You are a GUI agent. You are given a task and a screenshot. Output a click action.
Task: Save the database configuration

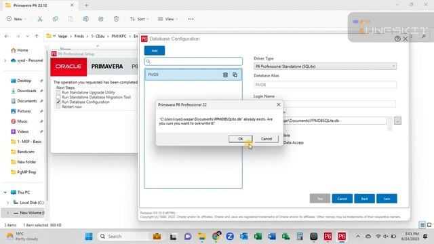[x=387, y=199]
